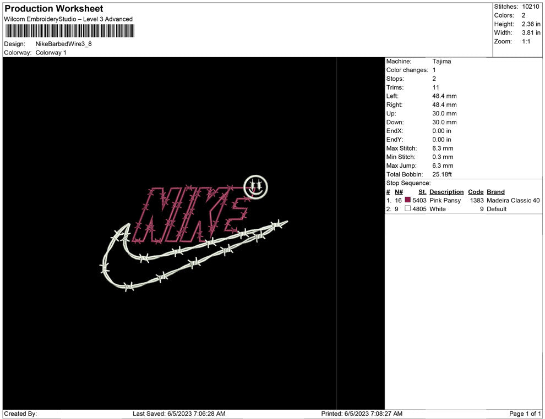Click the Max Stitch value 6.3 mm
The image size is (545, 419).
click(x=443, y=148)
